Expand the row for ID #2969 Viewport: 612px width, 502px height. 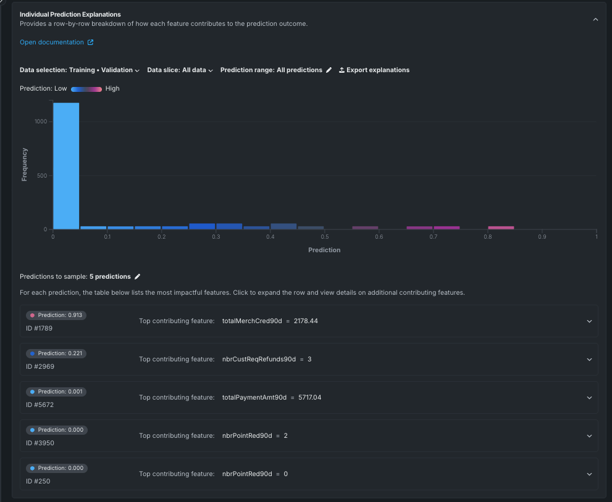(589, 360)
